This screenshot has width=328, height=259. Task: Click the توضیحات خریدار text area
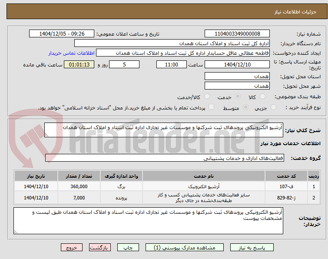pyautogui.click(x=148, y=221)
